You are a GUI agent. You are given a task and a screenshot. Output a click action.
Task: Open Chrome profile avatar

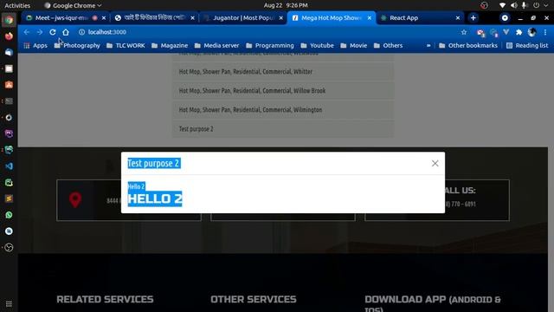tap(531, 32)
